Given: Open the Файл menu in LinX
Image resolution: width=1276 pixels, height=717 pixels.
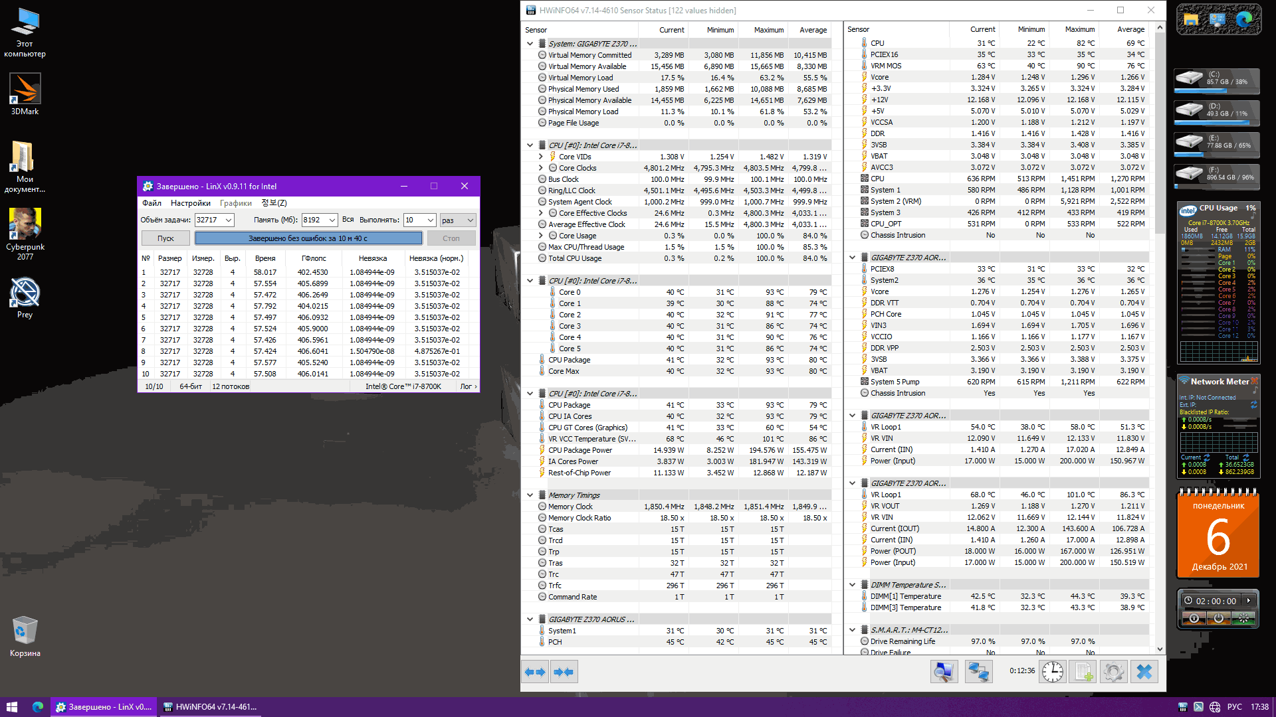Looking at the screenshot, I should coord(152,203).
